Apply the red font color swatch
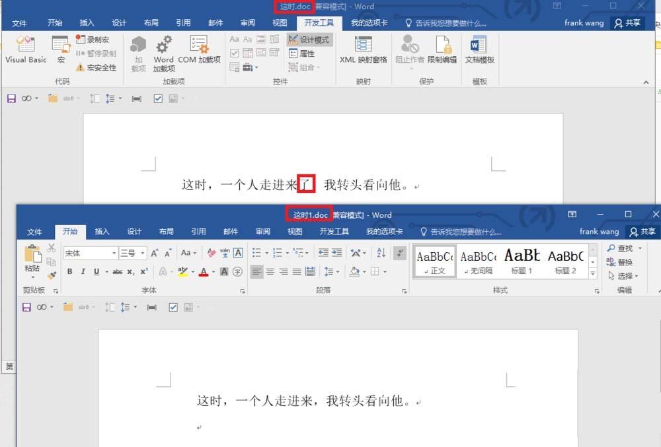 coord(204,272)
